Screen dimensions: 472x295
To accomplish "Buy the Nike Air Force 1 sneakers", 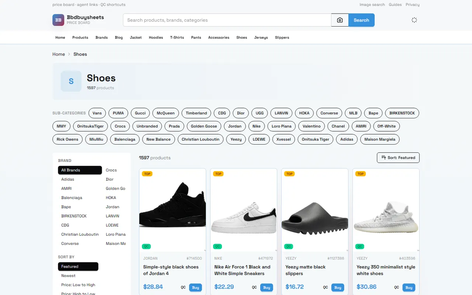I will pyautogui.click(x=267, y=288).
